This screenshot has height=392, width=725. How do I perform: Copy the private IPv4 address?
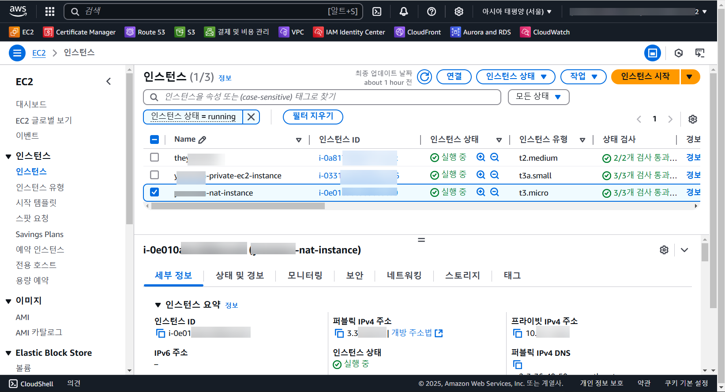pos(518,333)
